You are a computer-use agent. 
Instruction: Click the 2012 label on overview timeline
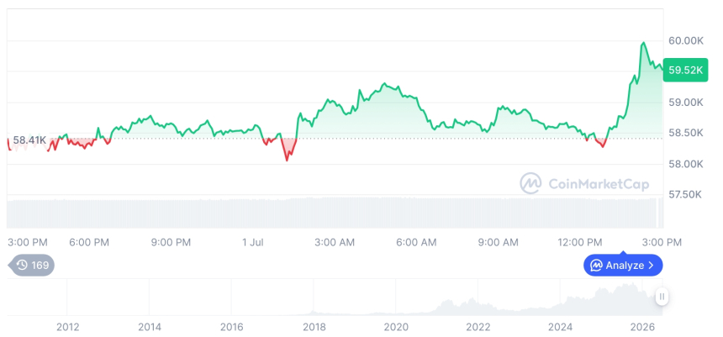[x=68, y=327]
